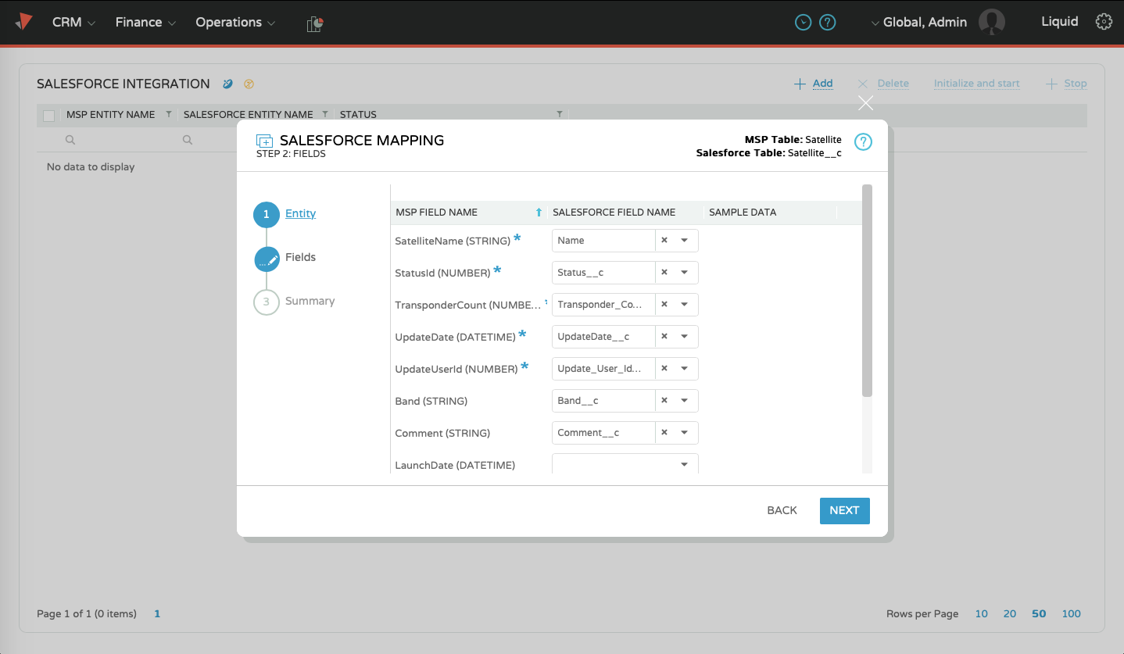Clear the Status__c field mapping

click(x=664, y=273)
